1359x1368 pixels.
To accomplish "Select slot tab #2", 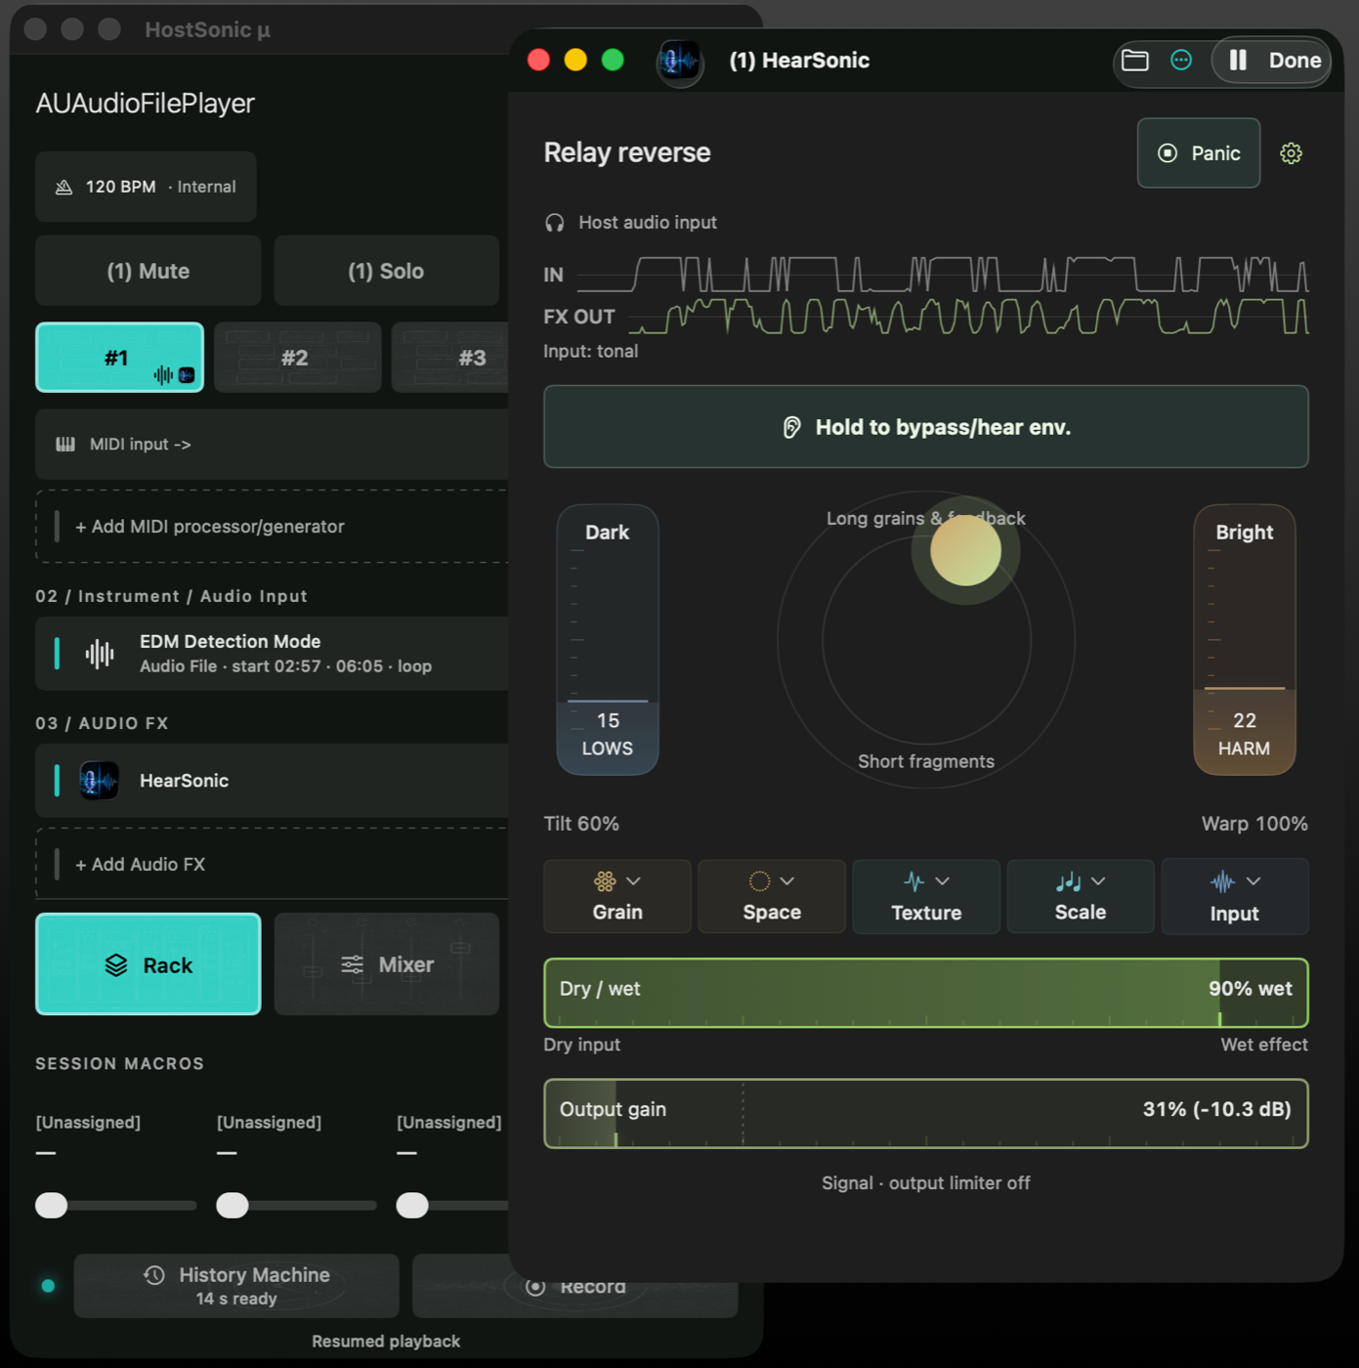I will tap(297, 358).
